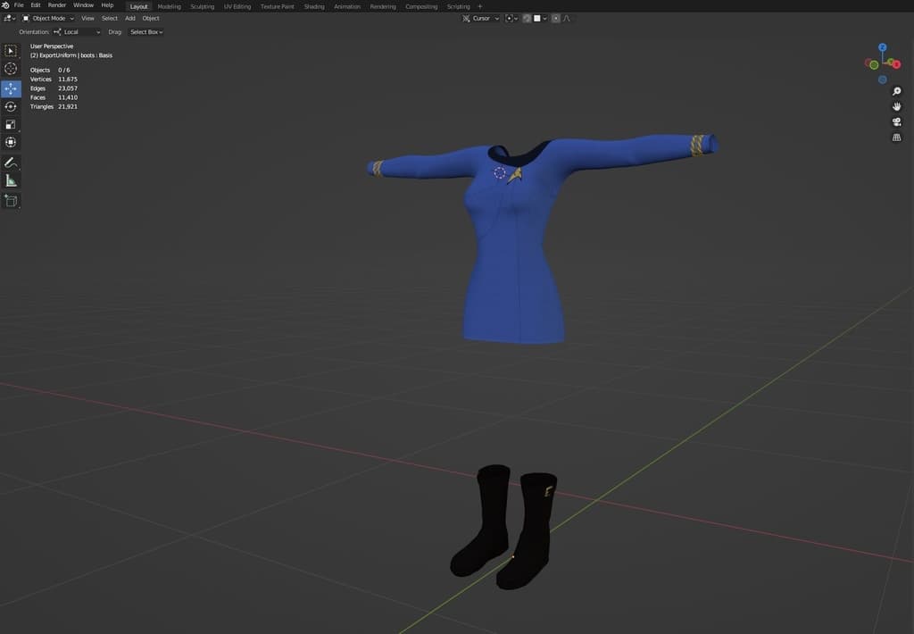Expand the Local orientation dropdown
This screenshot has width=914, height=634.
(78, 32)
